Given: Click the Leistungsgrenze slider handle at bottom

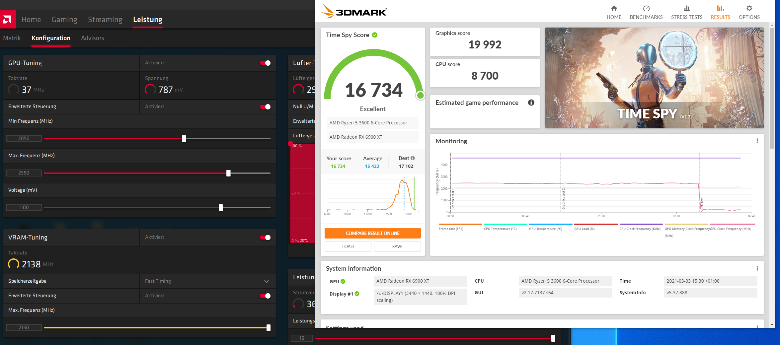Looking at the screenshot, I should [553, 338].
